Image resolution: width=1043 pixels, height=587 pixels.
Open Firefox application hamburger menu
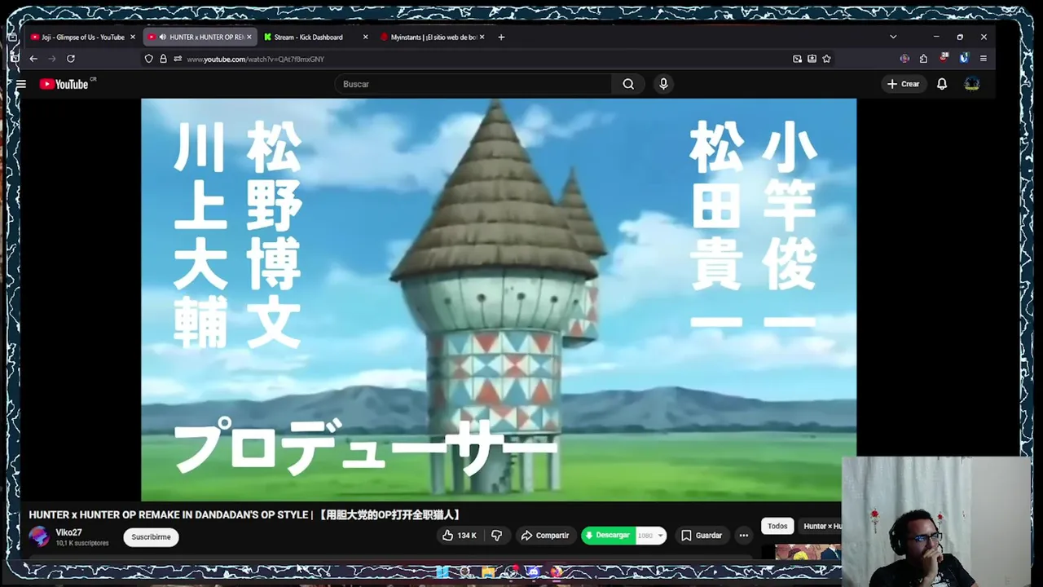(x=984, y=59)
